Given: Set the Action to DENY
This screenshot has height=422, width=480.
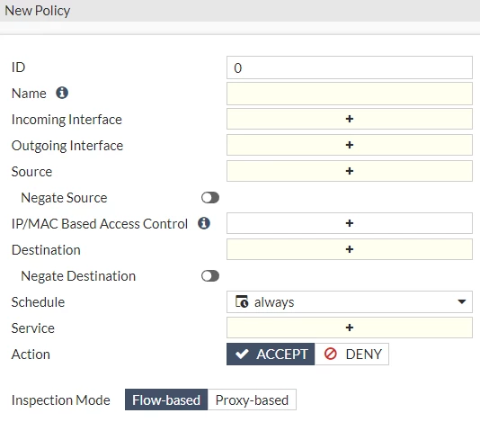Looking at the screenshot, I should pyautogui.click(x=351, y=354).
